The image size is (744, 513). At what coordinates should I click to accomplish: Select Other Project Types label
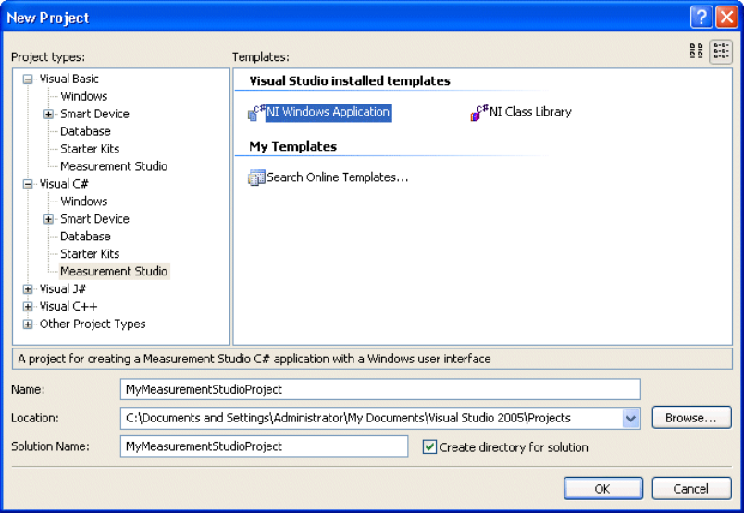pyautogui.click(x=93, y=324)
